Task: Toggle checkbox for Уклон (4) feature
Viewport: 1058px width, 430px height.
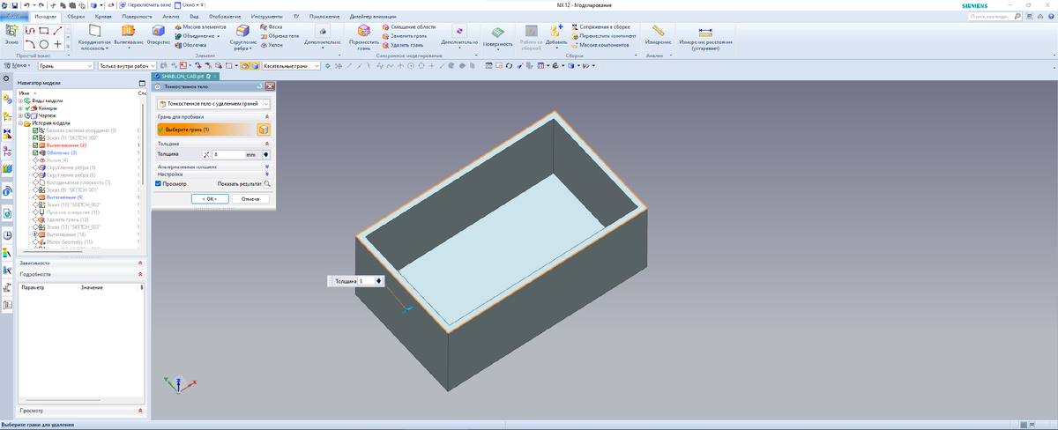Action: [x=35, y=160]
